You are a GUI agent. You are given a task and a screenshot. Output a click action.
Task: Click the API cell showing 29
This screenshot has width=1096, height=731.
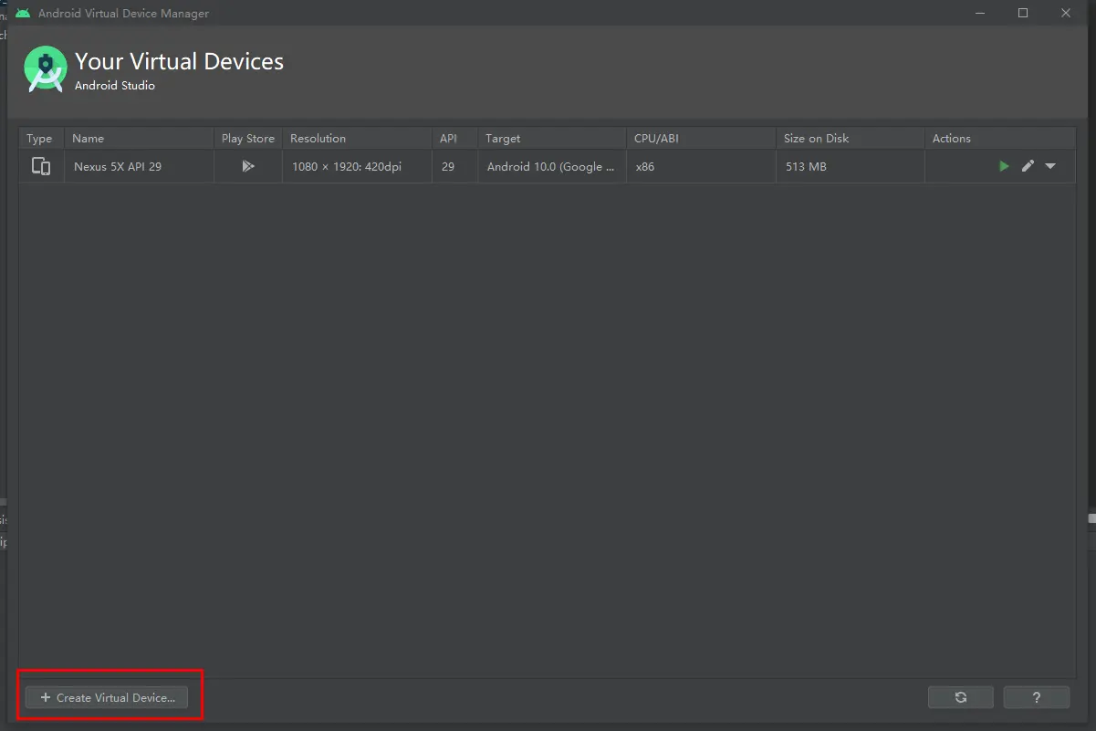coord(454,167)
